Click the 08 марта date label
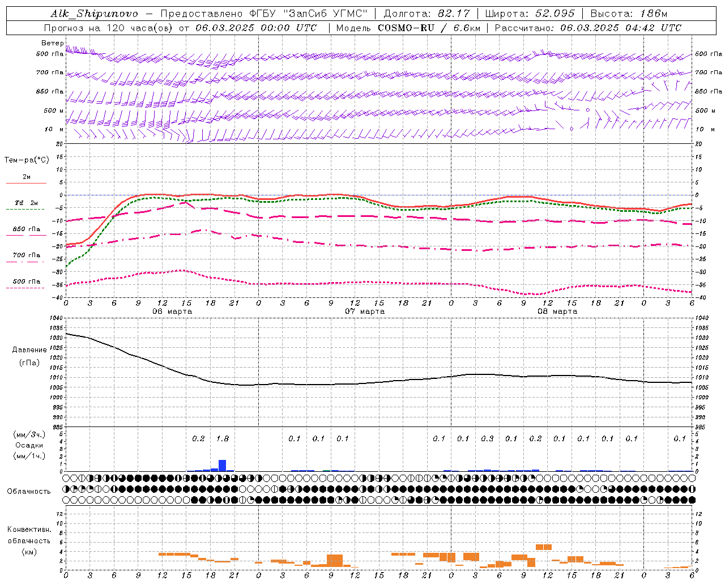The image size is (725, 580). coord(557,312)
